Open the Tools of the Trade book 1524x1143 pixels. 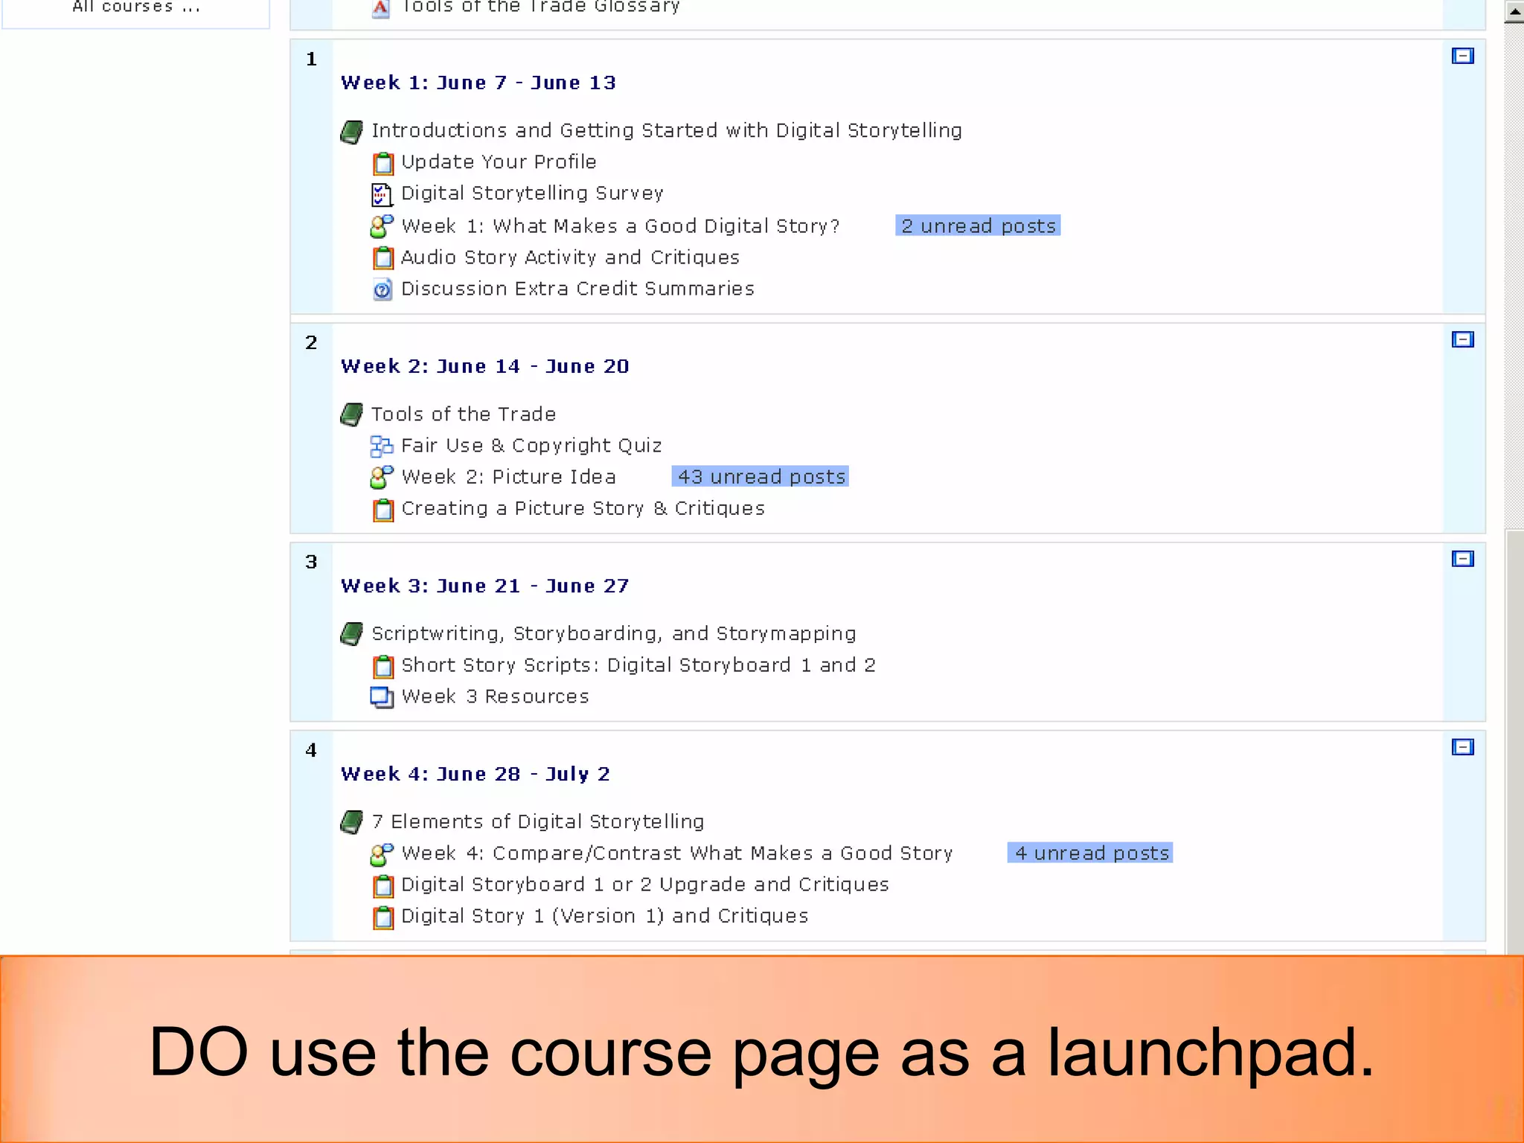464,414
